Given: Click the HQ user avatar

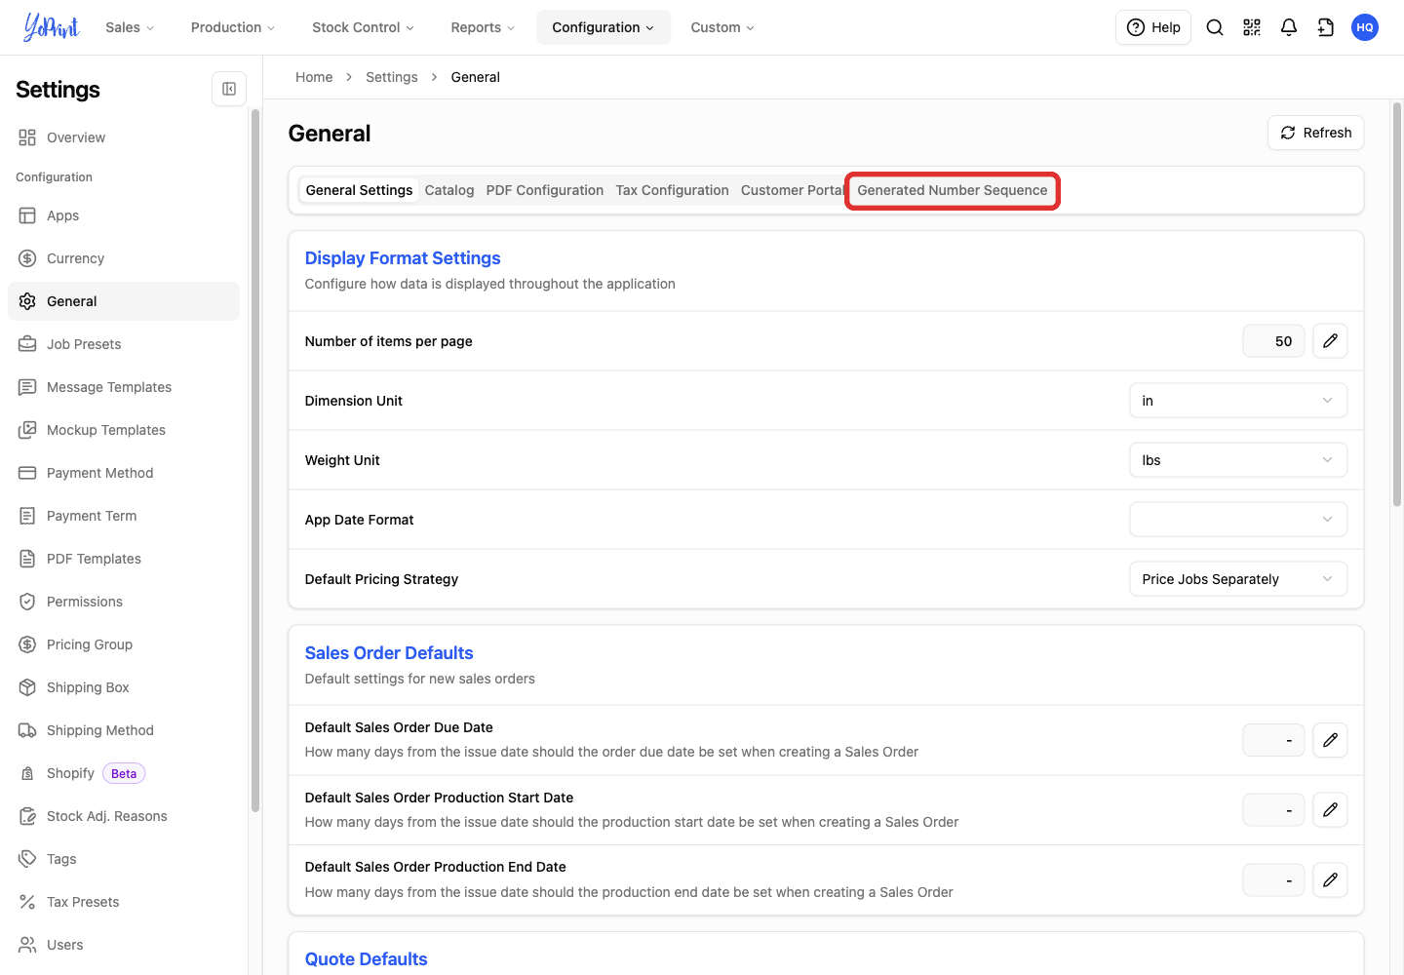Looking at the screenshot, I should (1365, 27).
